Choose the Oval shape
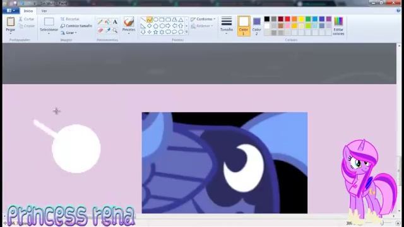Viewport: 404px width, 227px height. 156,20
